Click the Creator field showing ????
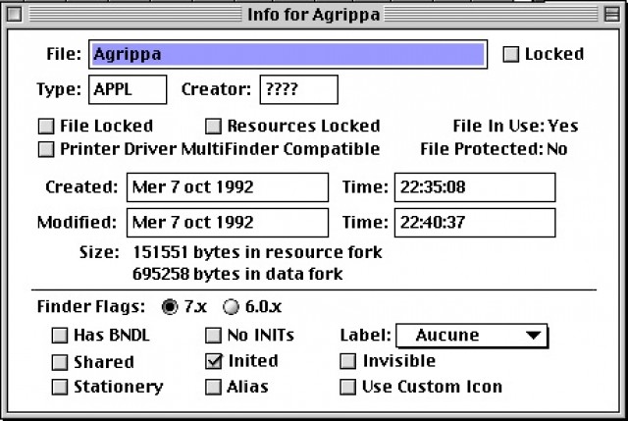 click(x=298, y=89)
